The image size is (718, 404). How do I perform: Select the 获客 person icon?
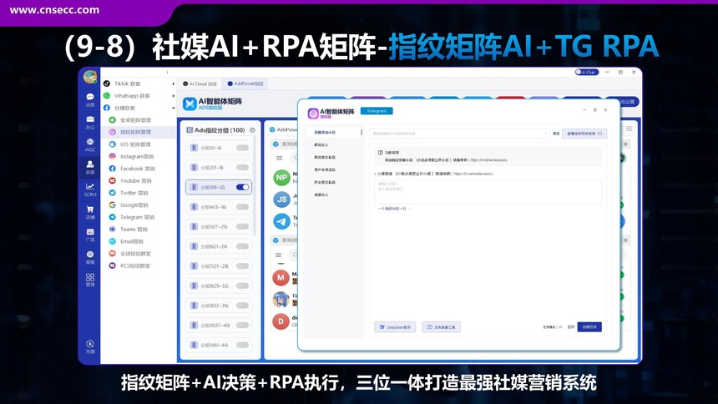click(x=90, y=167)
